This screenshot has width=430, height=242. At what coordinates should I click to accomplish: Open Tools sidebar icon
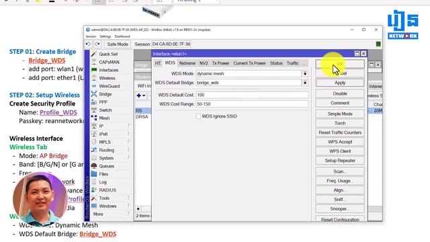click(94, 198)
